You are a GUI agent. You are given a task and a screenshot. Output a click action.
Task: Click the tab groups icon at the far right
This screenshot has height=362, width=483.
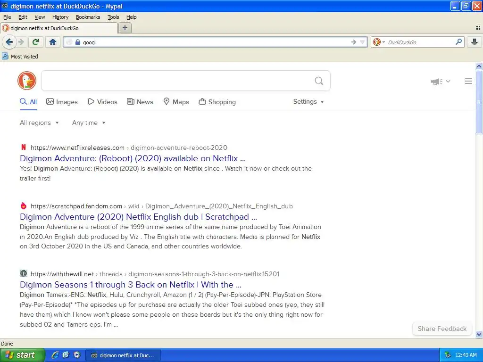[x=478, y=28]
